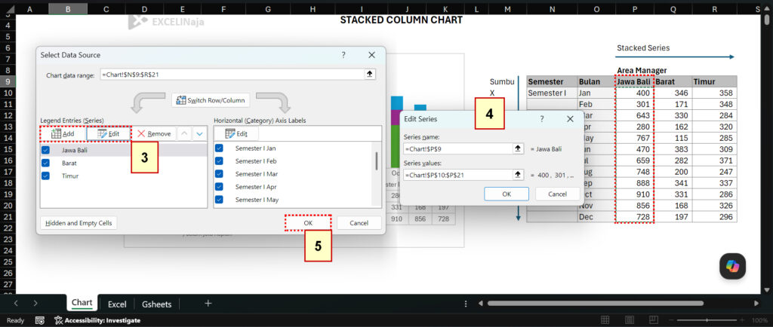Move selected series down with the down arrow
The image size is (773, 327).
(199, 134)
